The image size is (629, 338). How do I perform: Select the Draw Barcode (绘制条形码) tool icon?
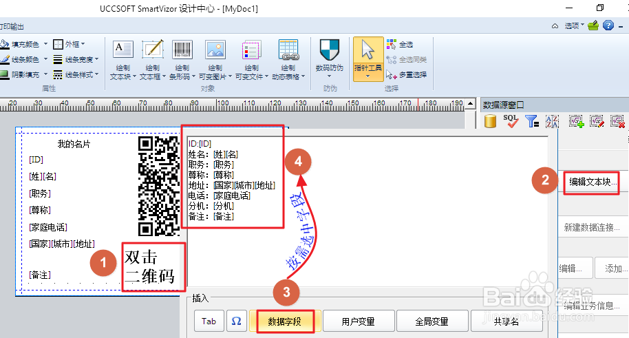[x=182, y=50]
